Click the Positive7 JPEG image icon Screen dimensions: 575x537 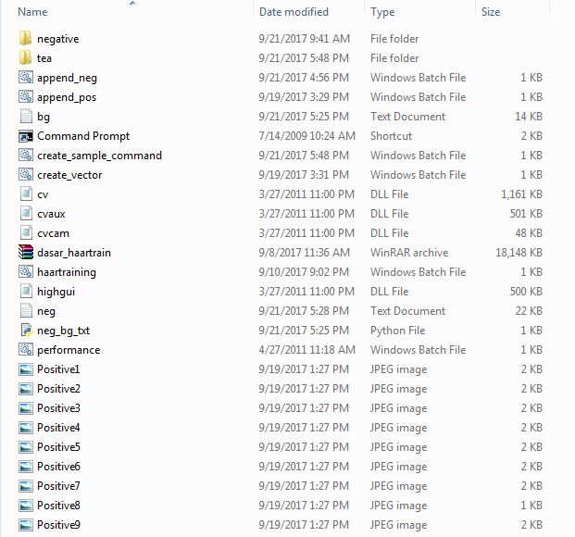[x=26, y=486]
